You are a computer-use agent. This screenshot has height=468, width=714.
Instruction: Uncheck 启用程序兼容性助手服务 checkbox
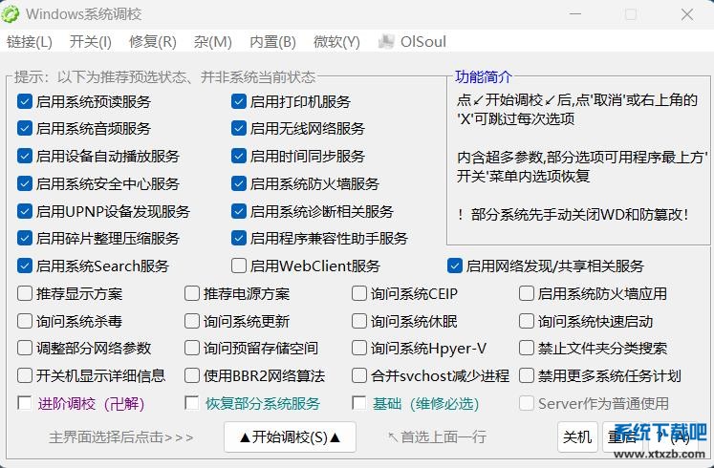pyautogui.click(x=239, y=238)
